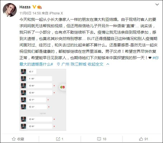Click the collapse arrow after 收起全文
The height and width of the screenshot is (143, 163).
(x=108, y=64)
